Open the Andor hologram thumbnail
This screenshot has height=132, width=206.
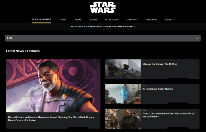[123, 94]
